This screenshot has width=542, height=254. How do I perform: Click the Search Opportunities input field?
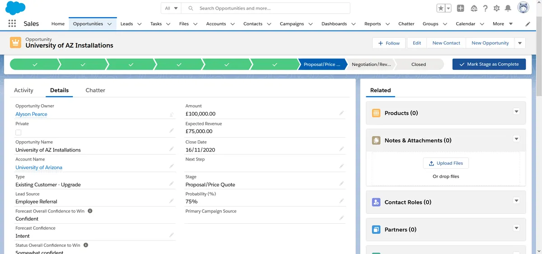(x=266, y=8)
